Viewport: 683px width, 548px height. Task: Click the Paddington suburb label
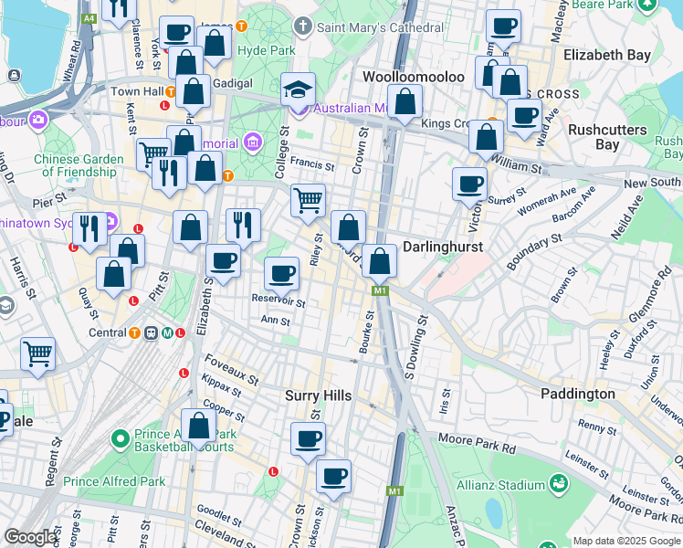pyautogui.click(x=578, y=394)
